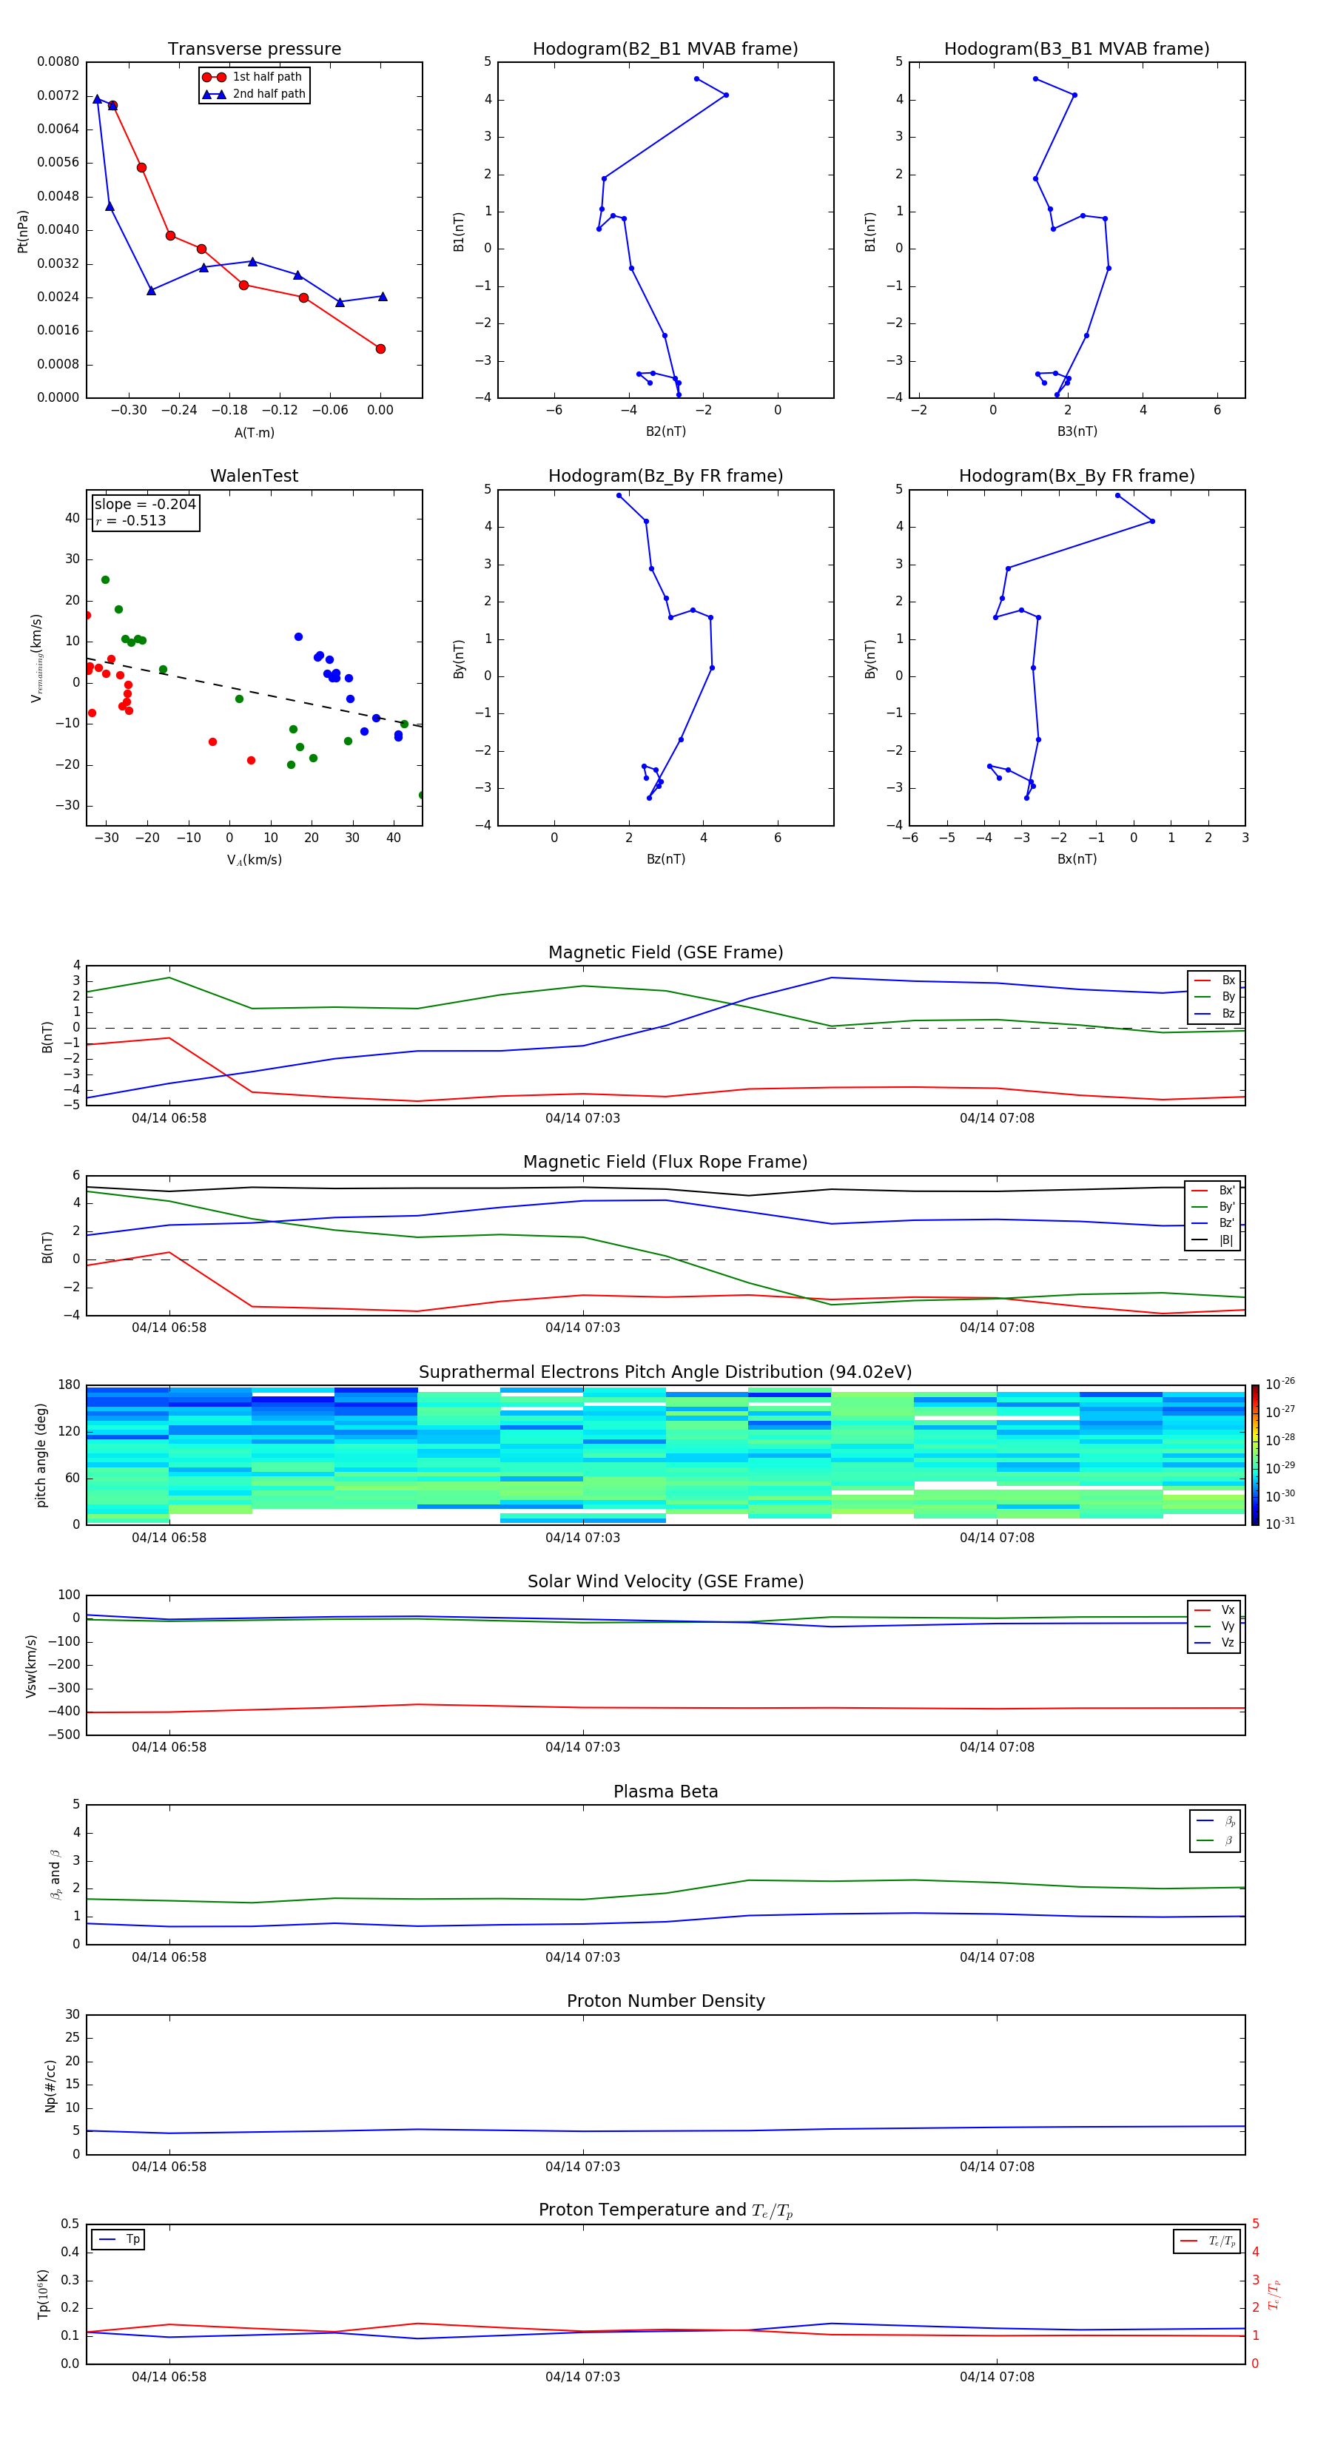Click |B| legend entry in flux rope plot

tap(1213, 1240)
